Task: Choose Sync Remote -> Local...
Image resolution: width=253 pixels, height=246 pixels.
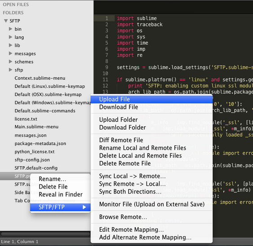Action: coord(152,184)
